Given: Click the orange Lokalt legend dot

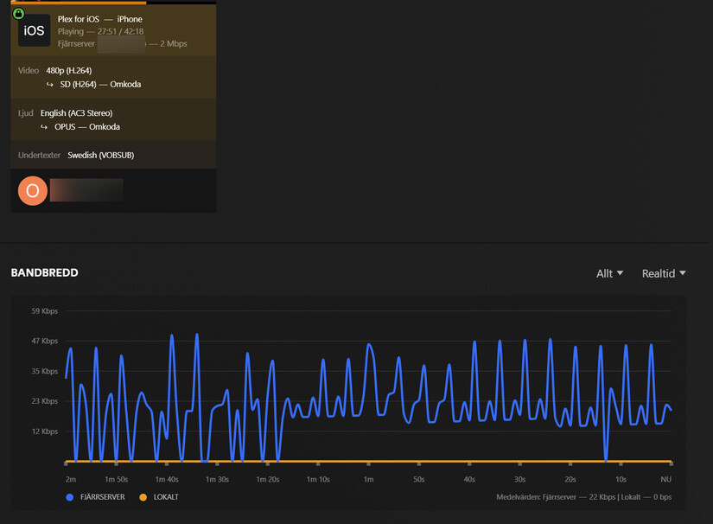Looking at the screenshot, I should point(143,497).
